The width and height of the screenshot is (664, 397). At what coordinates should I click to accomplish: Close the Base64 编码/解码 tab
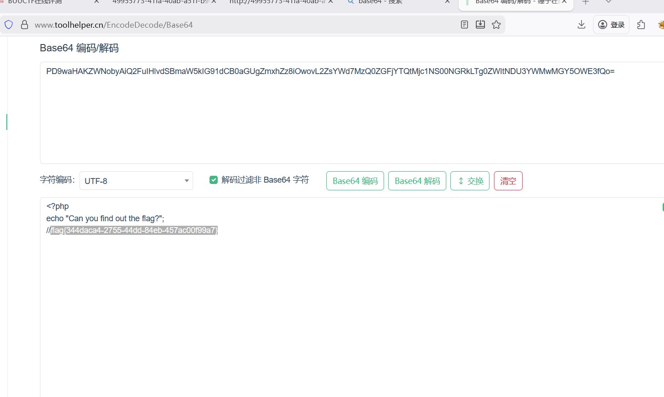coord(564,2)
